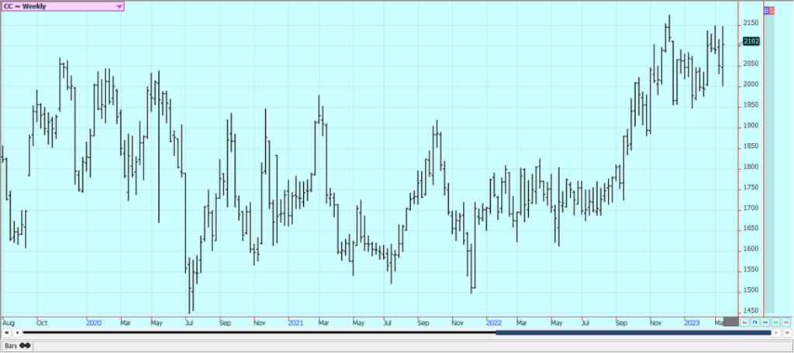Click the 2000 price axis label
This screenshot has width=794, height=353.
(x=751, y=84)
